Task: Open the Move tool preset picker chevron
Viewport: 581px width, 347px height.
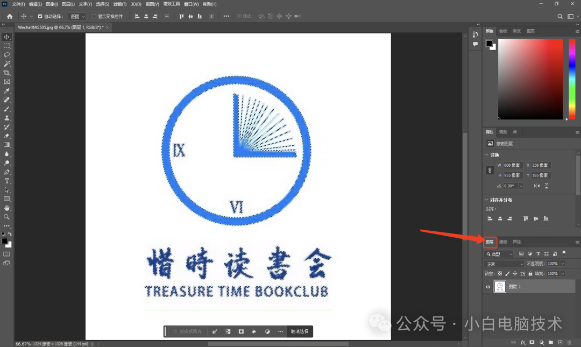Action: click(31, 16)
